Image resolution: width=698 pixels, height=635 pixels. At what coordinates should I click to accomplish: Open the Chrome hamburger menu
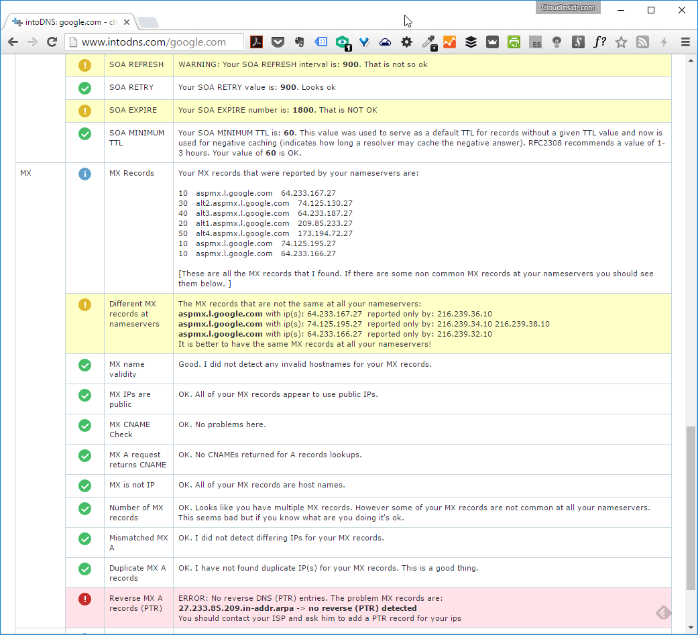tap(685, 42)
